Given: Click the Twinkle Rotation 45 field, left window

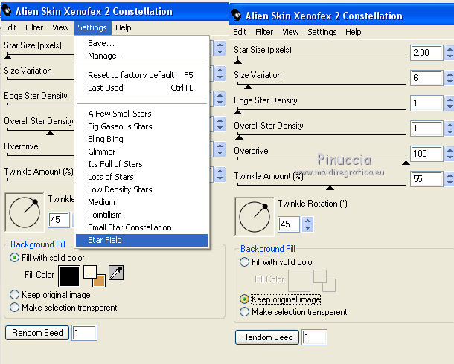Looking at the screenshot, I should point(59,220).
